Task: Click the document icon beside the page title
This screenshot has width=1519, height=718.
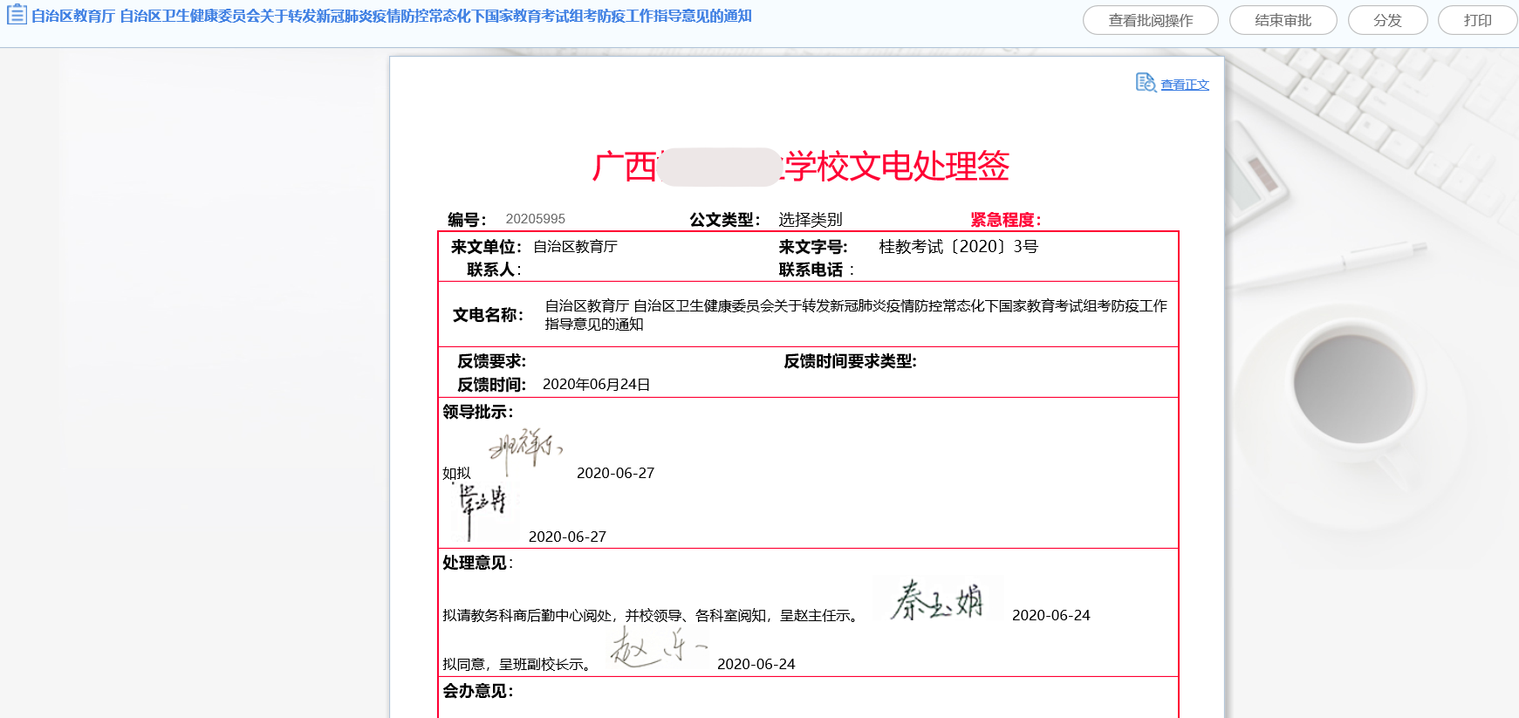Action: point(17,15)
